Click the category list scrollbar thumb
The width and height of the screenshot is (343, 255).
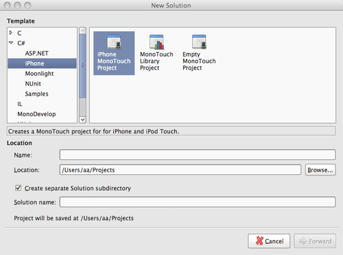(82, 66)
